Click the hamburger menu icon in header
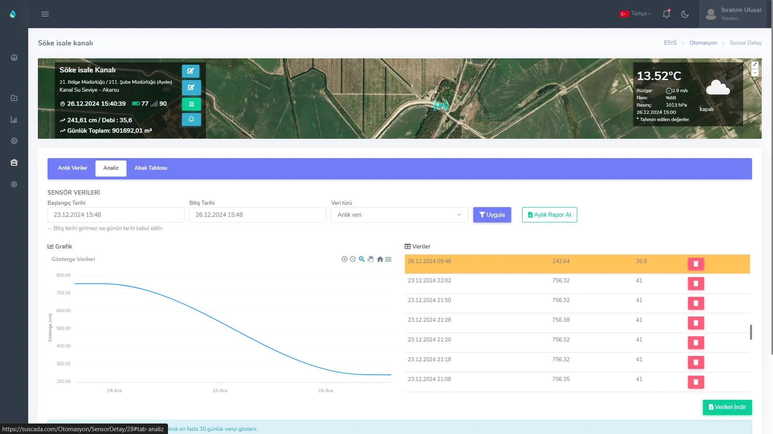 [45, 14]
